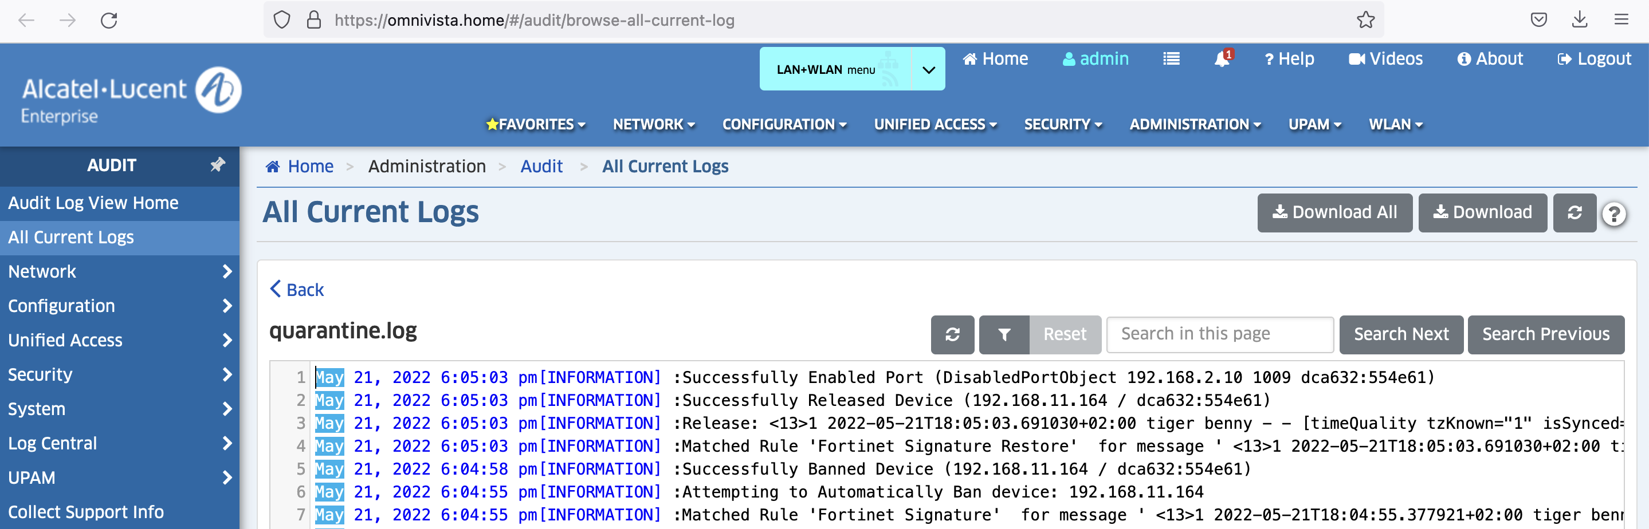The image size is (1649, 529).
Task: Go back using the Back link
Action: click(297, 290)
